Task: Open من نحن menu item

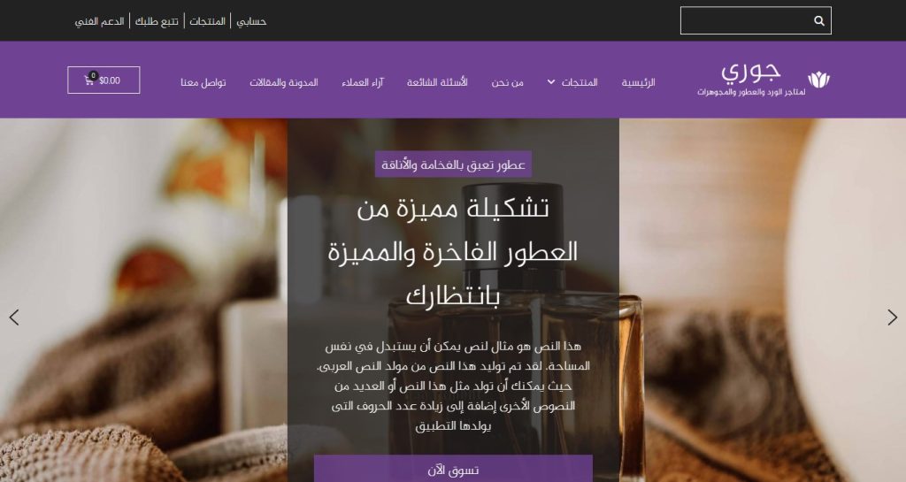Action: (x=507, y=82)
